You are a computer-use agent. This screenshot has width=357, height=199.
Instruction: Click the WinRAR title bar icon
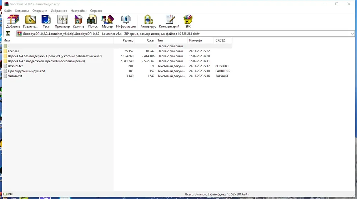[6, 4]
